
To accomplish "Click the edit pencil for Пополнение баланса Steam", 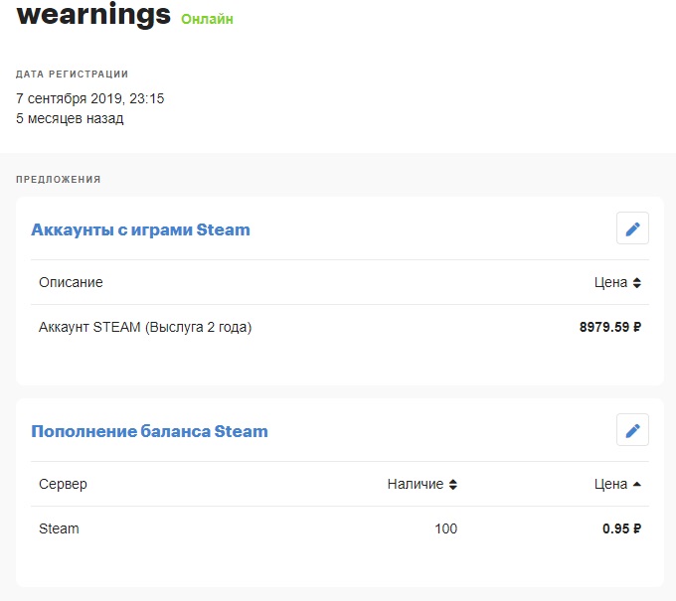I will (x=632, y=430).
